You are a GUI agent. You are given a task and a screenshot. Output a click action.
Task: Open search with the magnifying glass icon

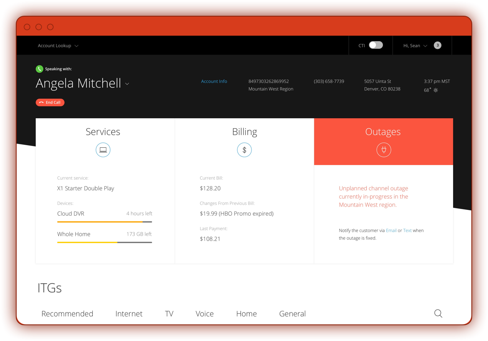pos(438,314)
